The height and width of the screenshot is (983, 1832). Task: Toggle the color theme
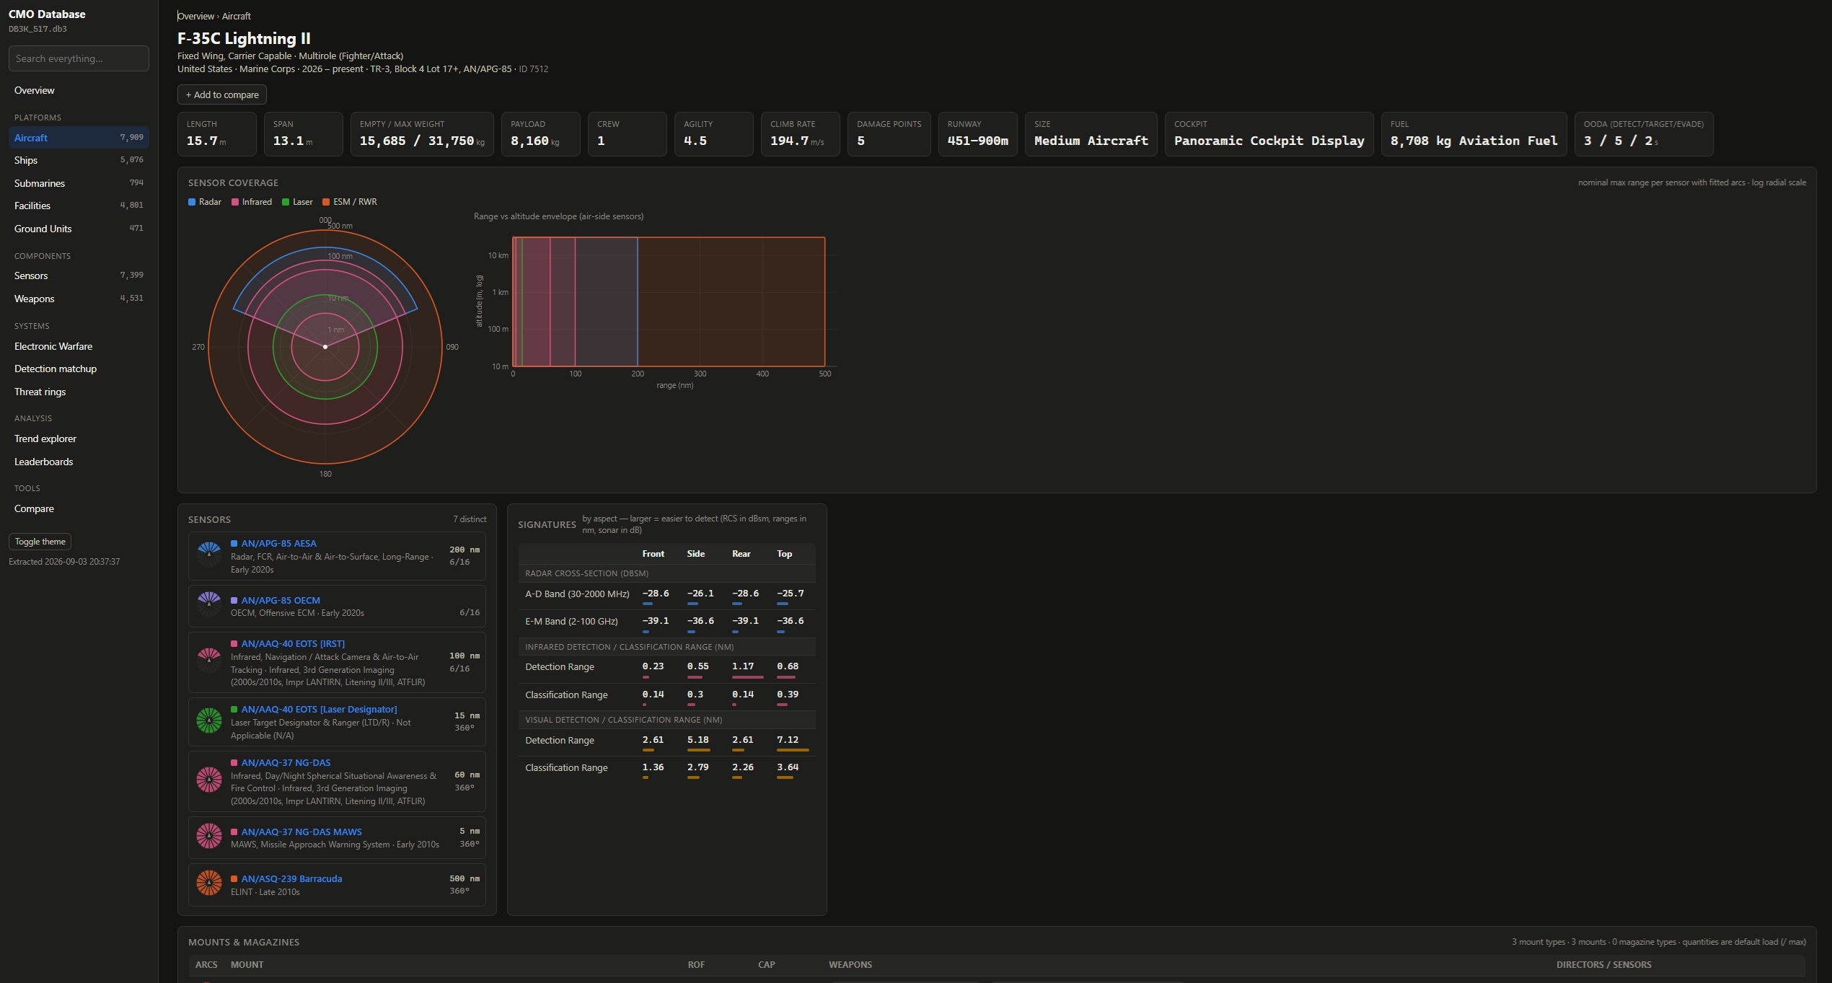tap(40, 542)
